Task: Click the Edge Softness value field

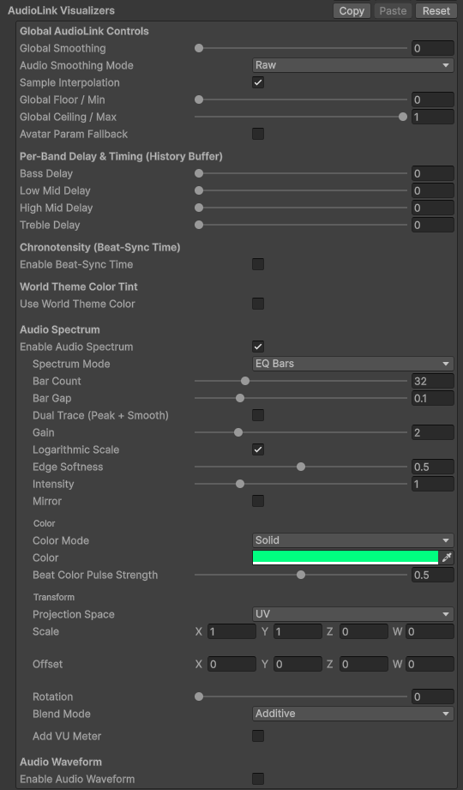Action: pyautogui.click(x=433, y=467)
